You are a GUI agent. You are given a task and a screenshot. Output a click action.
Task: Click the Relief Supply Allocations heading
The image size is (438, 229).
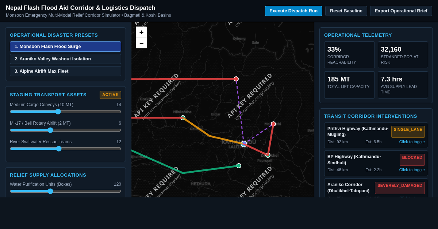click(48, 175)
